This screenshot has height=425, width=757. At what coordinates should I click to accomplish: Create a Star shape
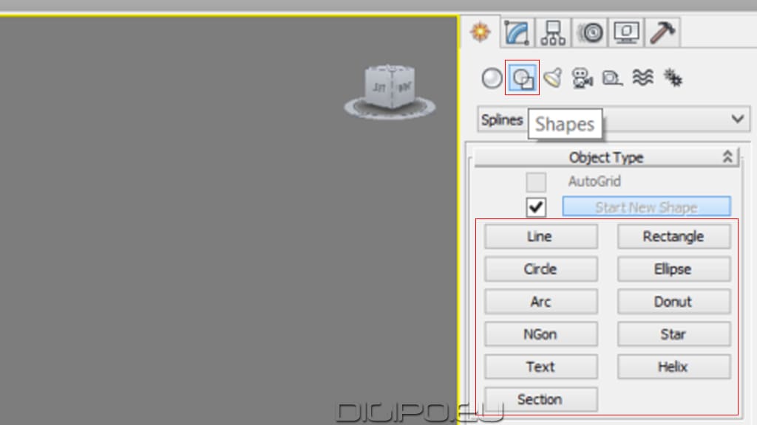673,334
